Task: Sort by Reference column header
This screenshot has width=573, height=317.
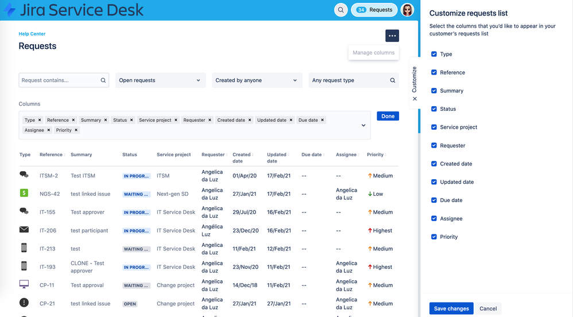Action: click(x=52, y=154)
